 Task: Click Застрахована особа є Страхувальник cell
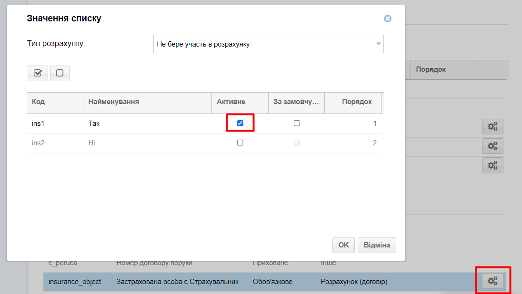click(x=178, y=282)
